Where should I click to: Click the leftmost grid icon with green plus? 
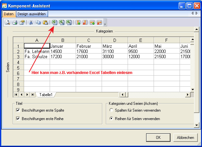pos(78,22)
